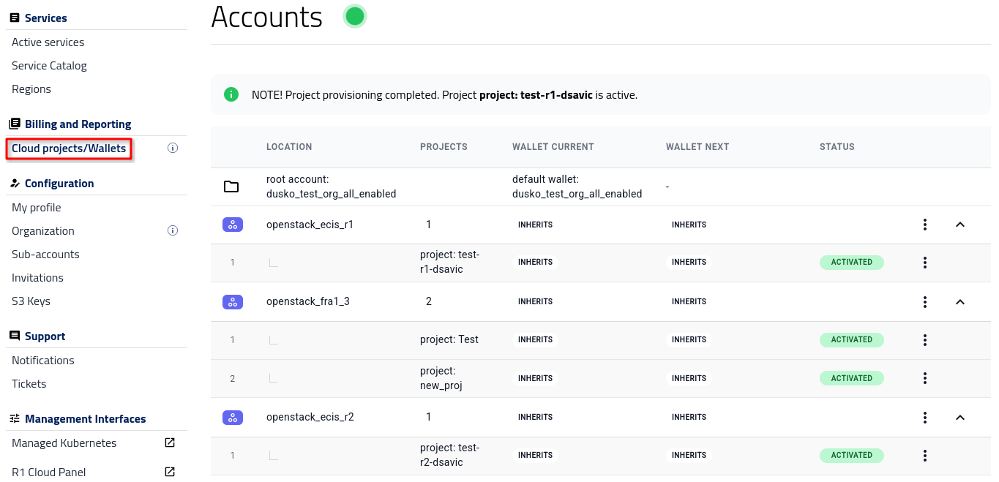
Task: Click the STATUS column header
Action: [837, 147]
